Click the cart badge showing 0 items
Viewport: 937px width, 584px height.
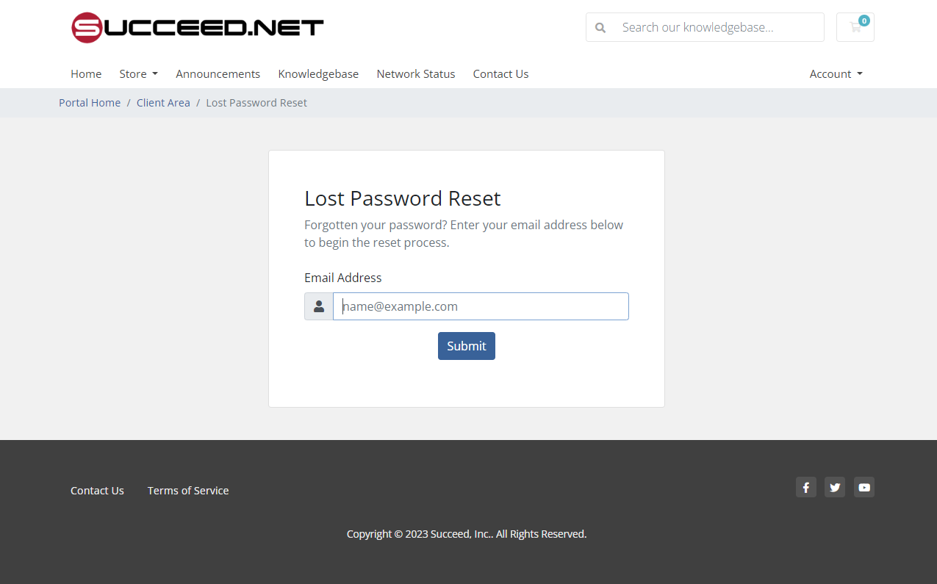[865, 21]
